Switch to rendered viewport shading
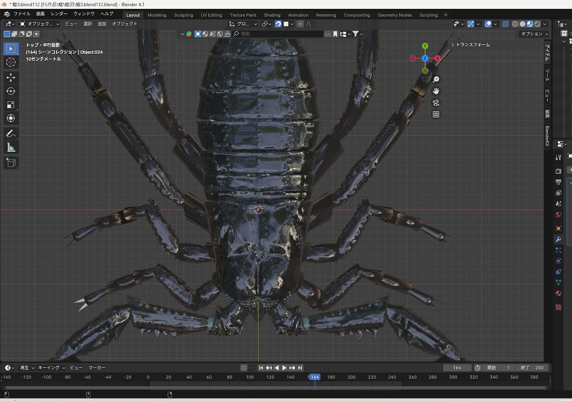572x401 pixels. tap(537, 24)
